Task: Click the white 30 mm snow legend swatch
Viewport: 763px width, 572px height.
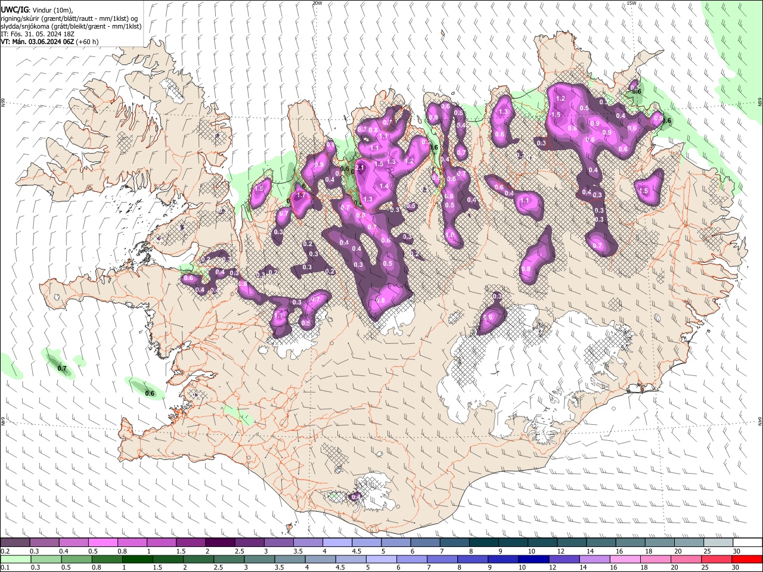Action: (748, 543)
